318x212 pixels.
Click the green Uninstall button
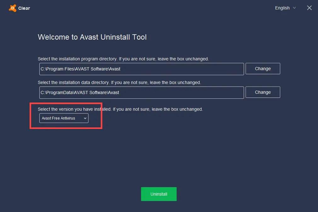pos(159,194)
